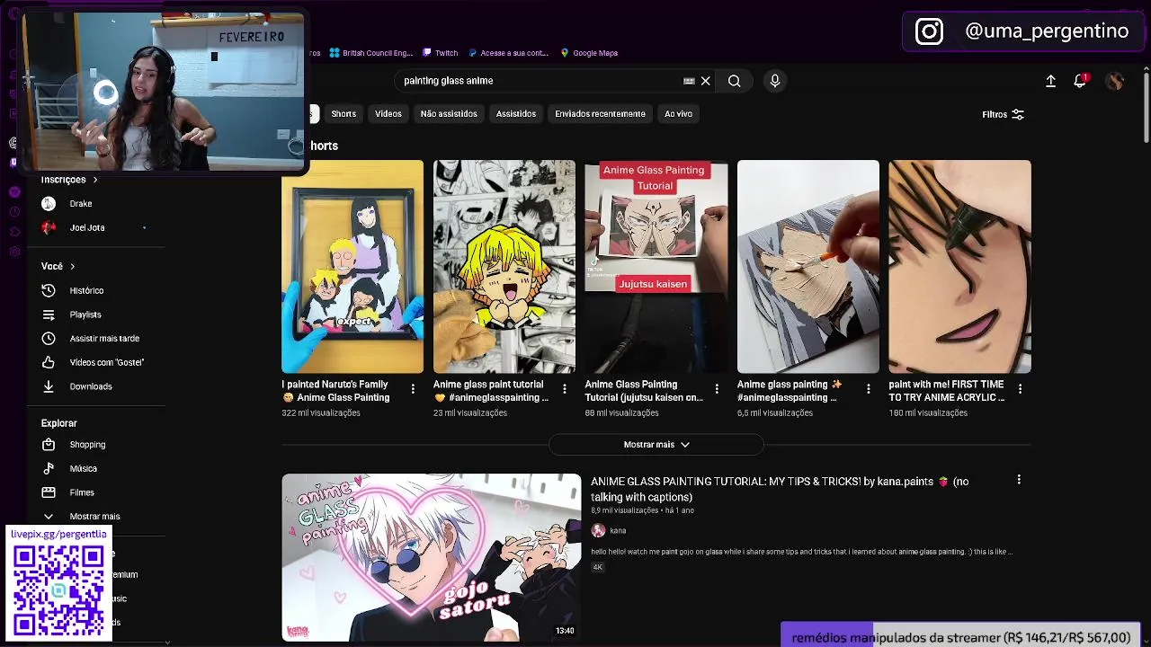Viewport: 1151px width, 647px height.
Task: Expand the Você section chevron
Action: coord(72,266)
